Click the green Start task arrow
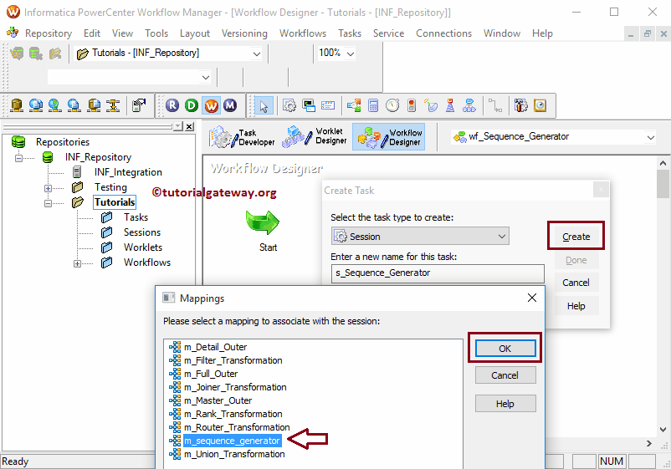Screen dimensions: 671x469 [x=263, y=222]
